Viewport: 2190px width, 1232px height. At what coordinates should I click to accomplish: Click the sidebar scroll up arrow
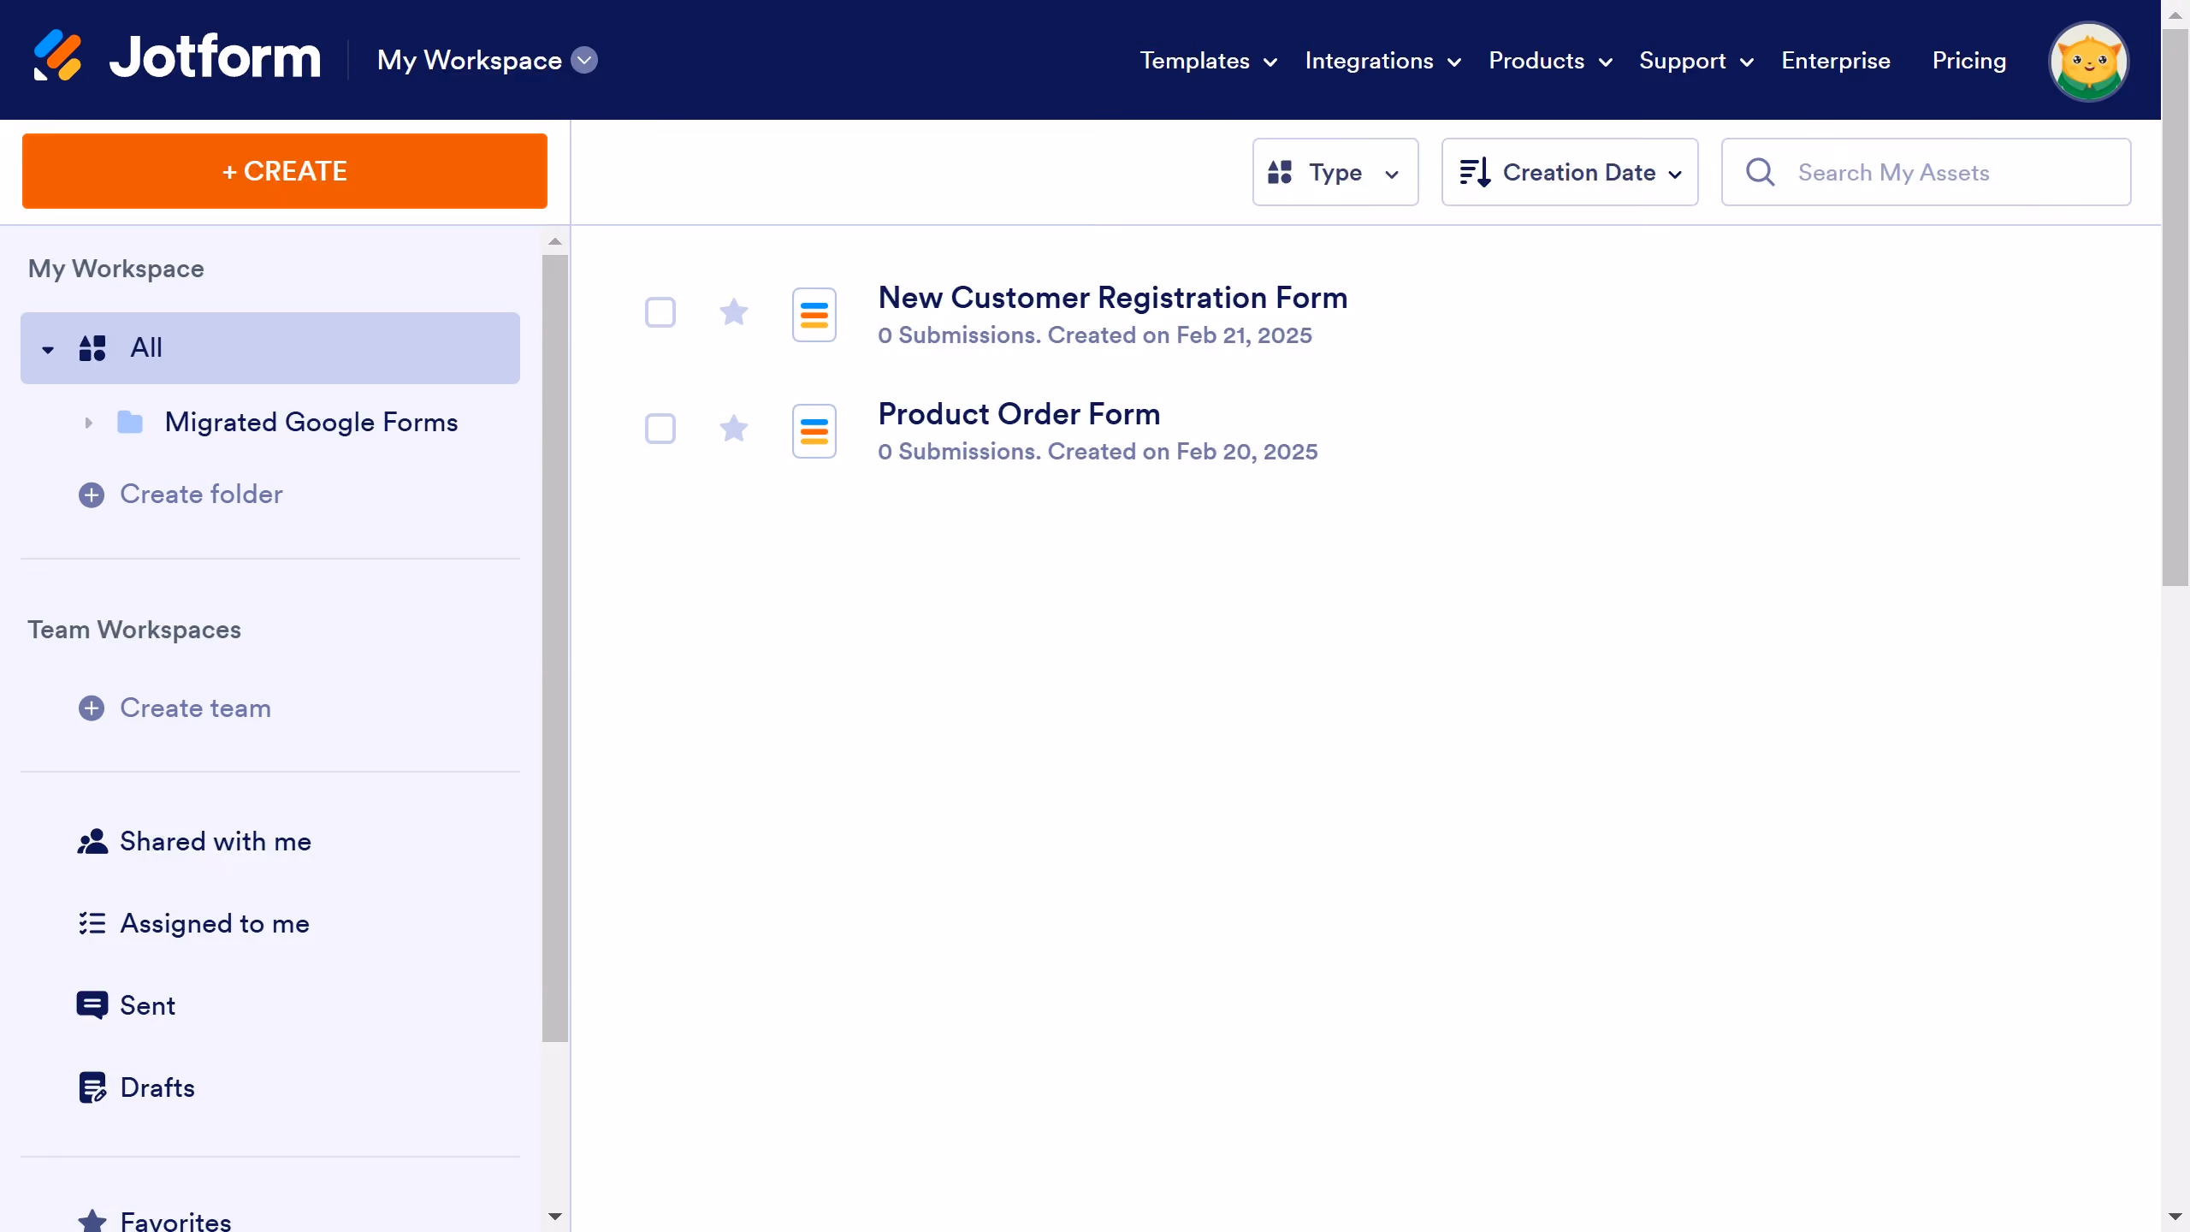tap(555, 242)
